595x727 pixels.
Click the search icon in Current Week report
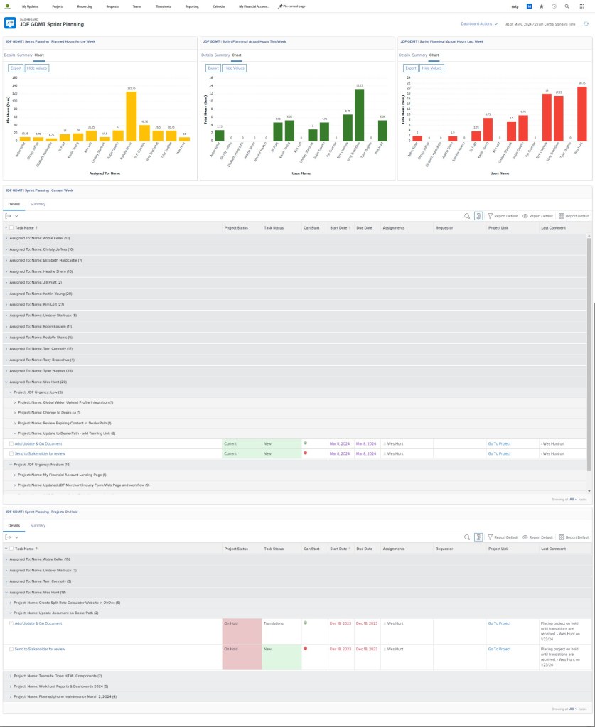(x=467, y=215)
